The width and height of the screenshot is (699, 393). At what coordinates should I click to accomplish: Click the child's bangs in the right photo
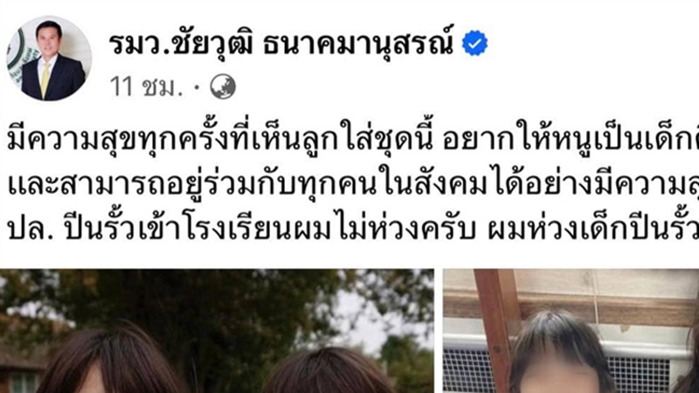tap(557, 341)
